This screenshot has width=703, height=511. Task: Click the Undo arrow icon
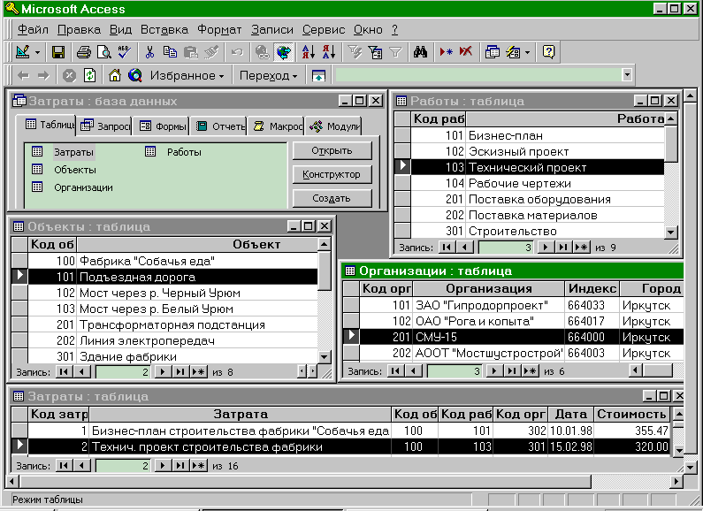click(237, 52)
